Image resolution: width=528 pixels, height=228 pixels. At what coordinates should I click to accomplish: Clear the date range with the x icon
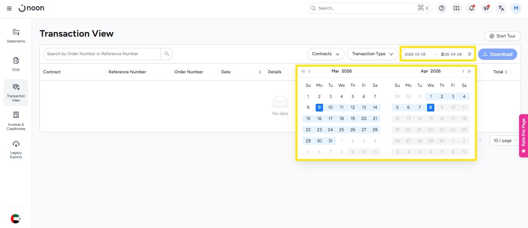pyautogui.click(x=470, y=54)
